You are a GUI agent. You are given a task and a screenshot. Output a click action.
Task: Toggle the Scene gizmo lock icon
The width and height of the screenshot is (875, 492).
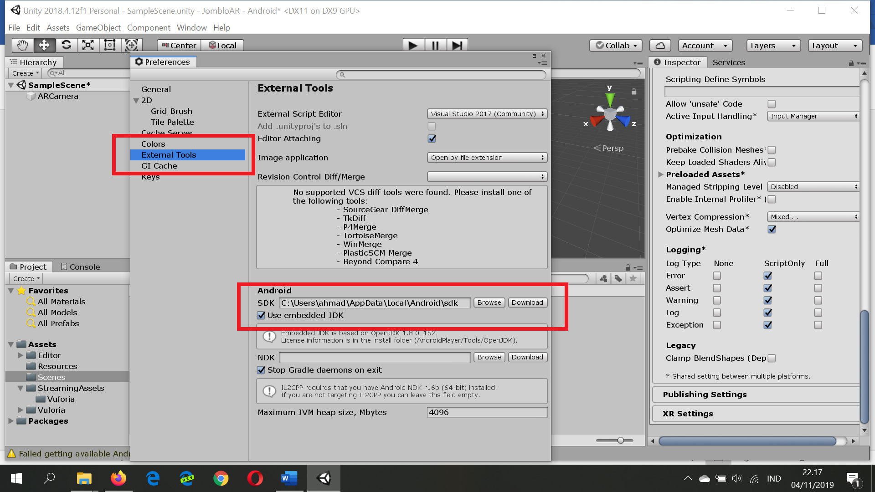point(633,92)
